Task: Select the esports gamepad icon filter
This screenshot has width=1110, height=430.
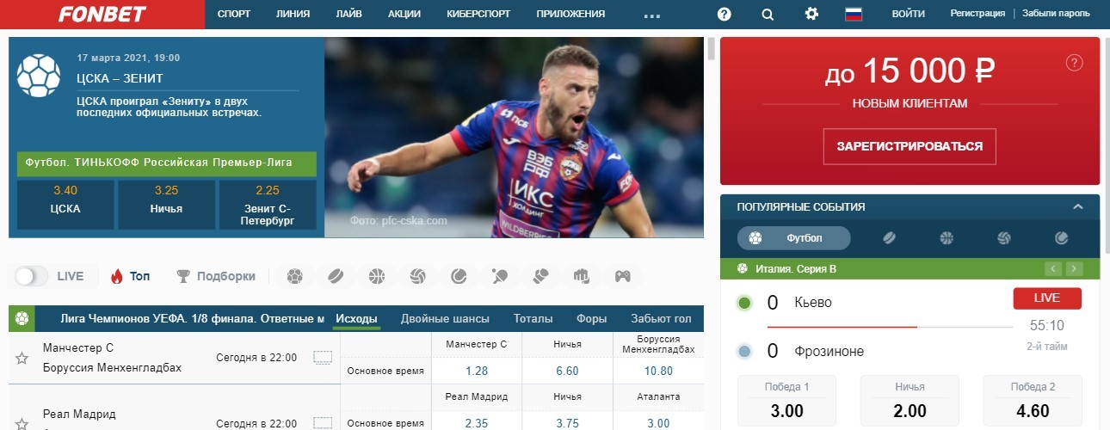Action: click(x=622, y=276)
